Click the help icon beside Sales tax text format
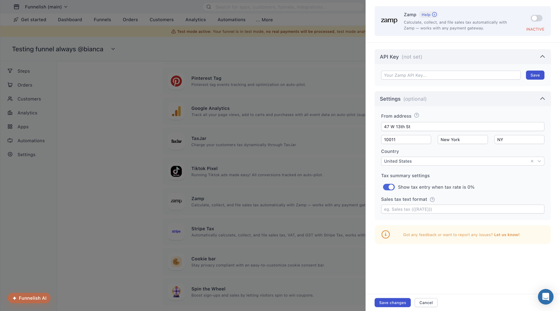 click(432, 199)
